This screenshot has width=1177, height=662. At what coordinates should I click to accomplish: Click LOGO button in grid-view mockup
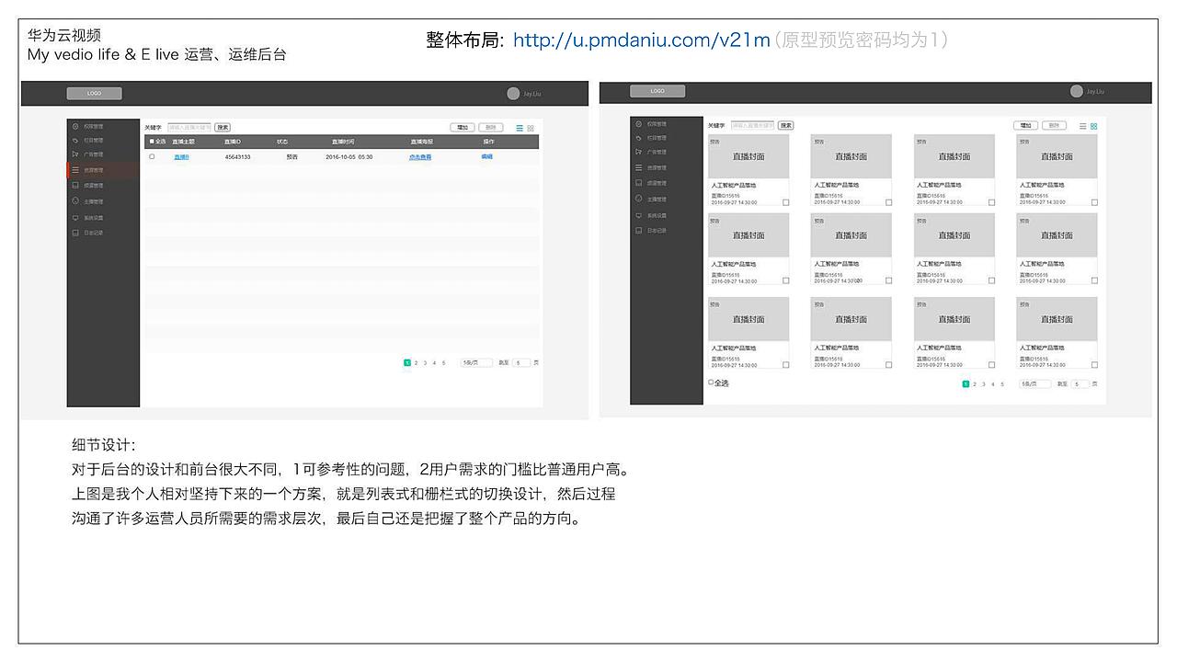(657, 91)
